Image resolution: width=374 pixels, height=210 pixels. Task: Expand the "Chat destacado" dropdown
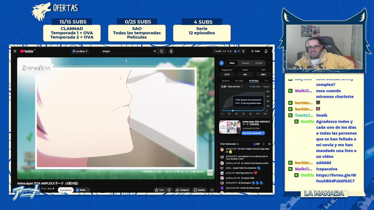point(230,144)
